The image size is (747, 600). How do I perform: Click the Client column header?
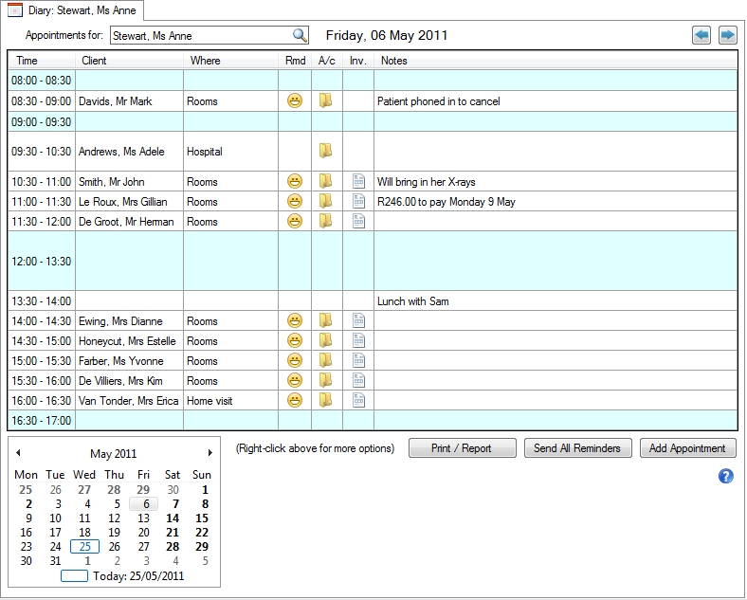[x=95, y=61]
